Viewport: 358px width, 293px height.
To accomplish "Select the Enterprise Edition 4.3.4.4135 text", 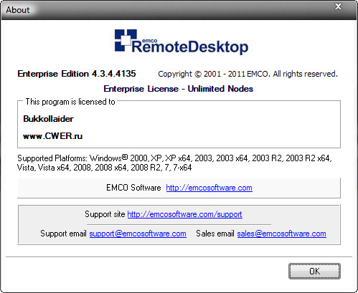I will (x=77, y=74).
